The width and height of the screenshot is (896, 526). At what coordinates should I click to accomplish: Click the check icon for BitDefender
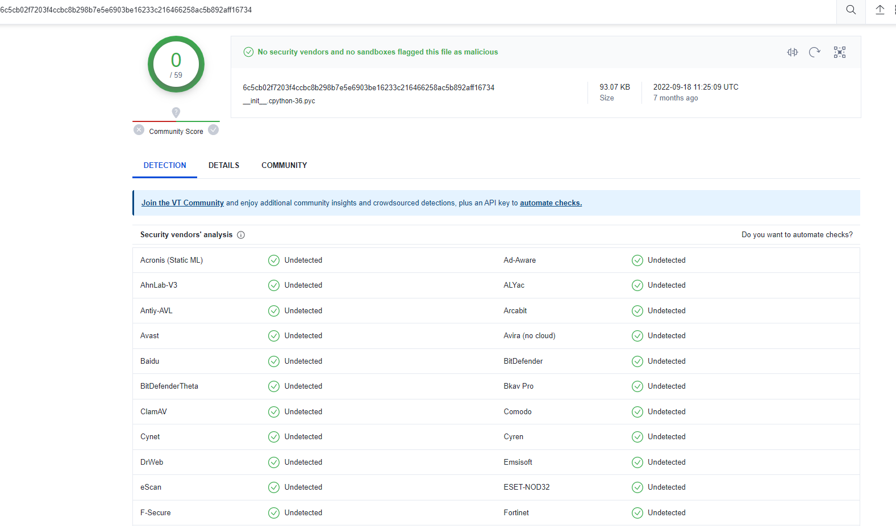637,361
